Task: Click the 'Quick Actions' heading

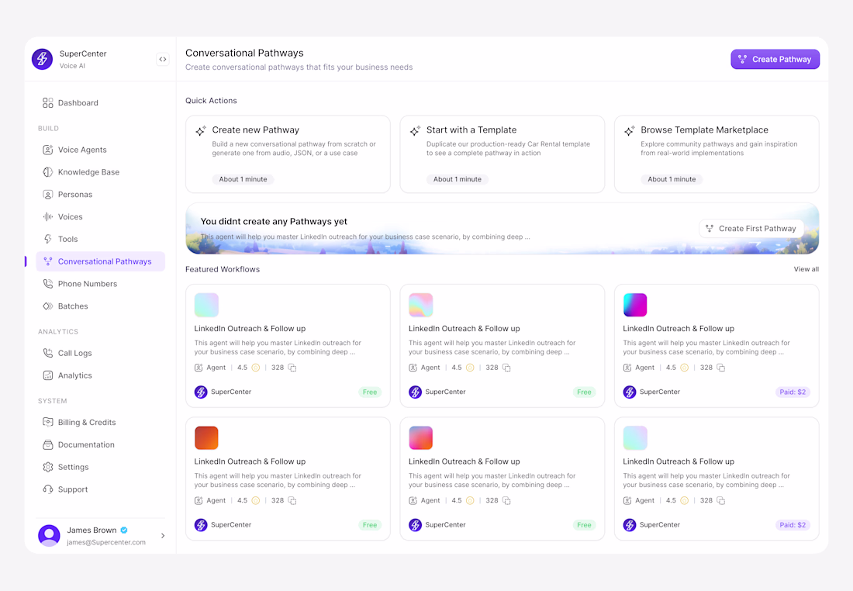Action: coord(211,101)
